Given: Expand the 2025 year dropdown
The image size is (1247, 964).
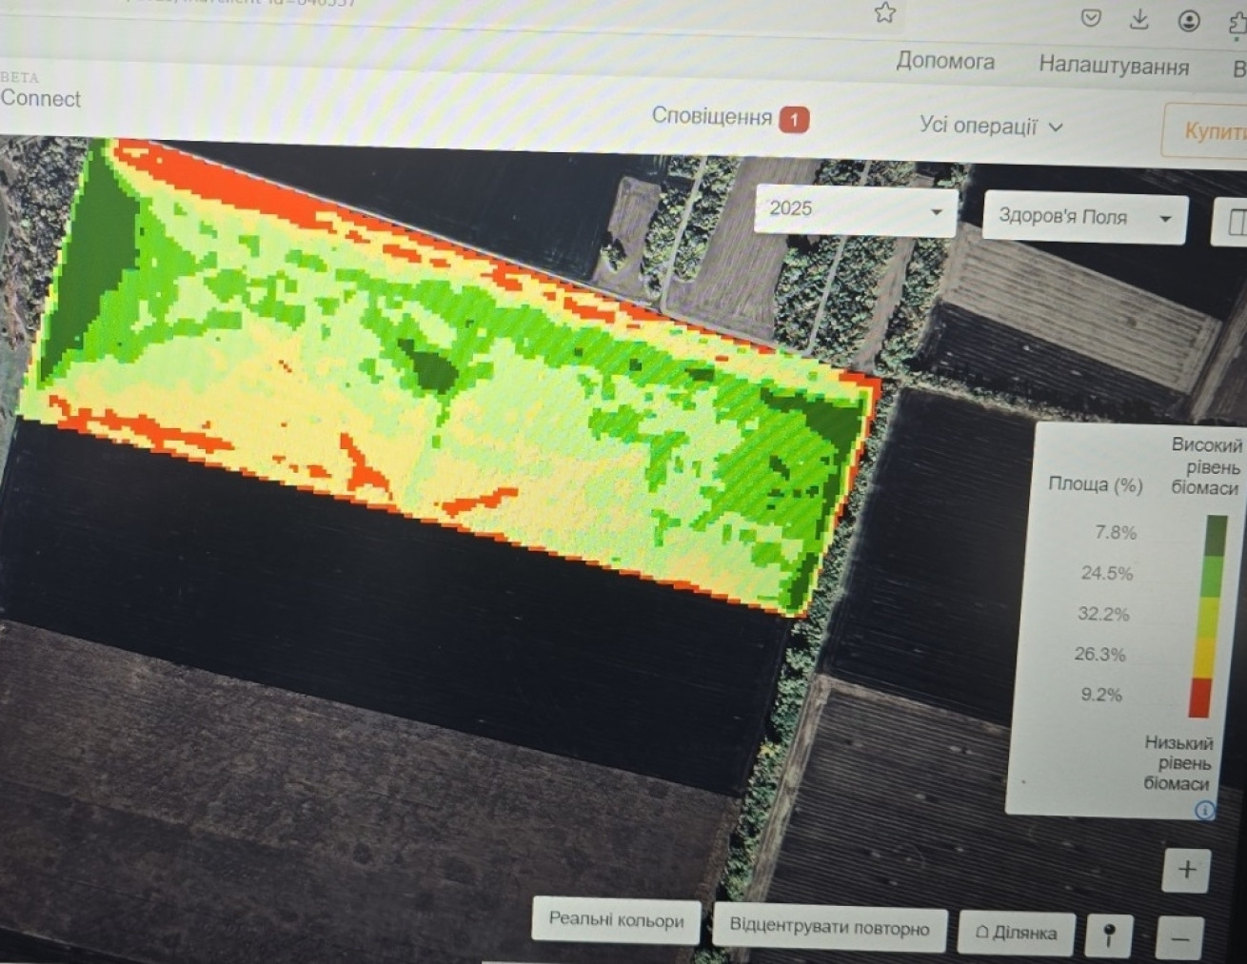Looking at the screenshot, I should click(857, 209).
